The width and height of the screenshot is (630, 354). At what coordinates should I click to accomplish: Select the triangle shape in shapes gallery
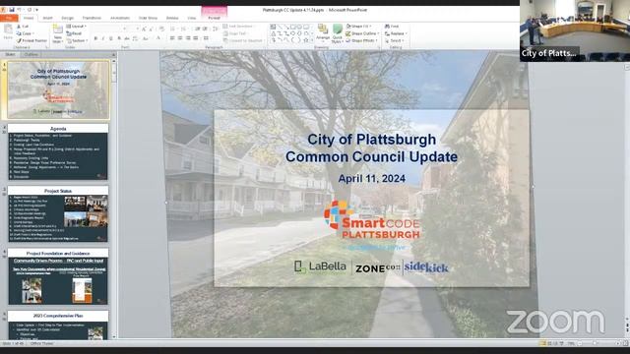pos(274,33)
